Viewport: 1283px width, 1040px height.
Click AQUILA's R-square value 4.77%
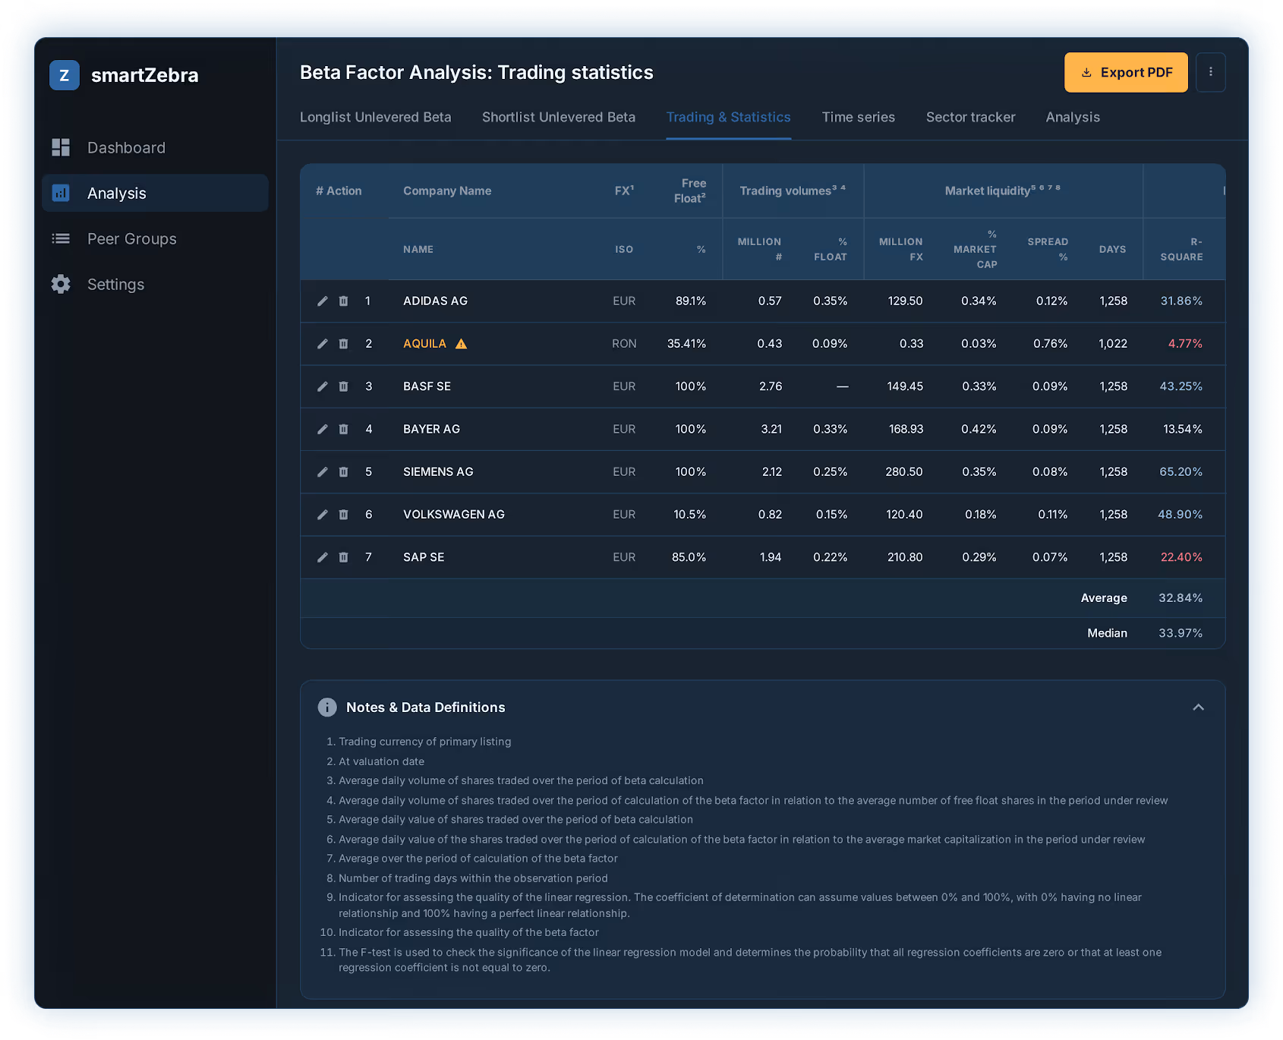click(1185, 344)
